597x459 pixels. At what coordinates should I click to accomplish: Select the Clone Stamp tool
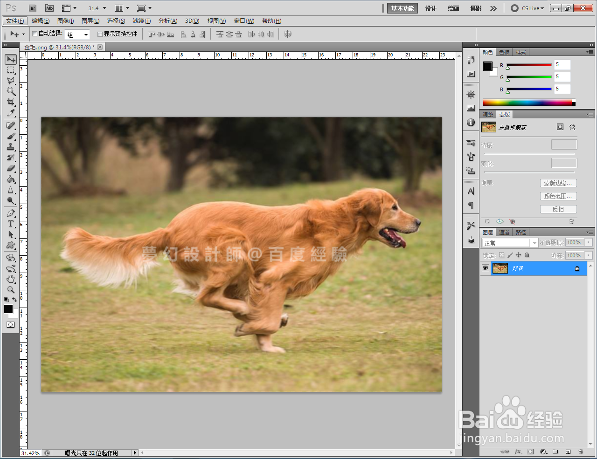click(x=11, y=147)
